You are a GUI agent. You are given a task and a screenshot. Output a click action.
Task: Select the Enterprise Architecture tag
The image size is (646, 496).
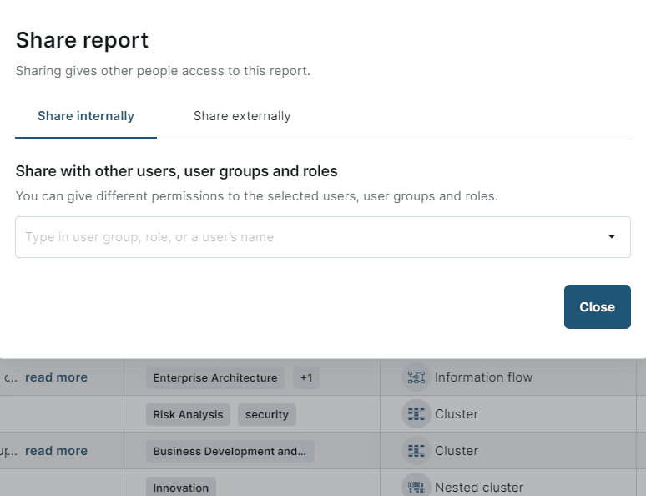click(x=215, y=378)
